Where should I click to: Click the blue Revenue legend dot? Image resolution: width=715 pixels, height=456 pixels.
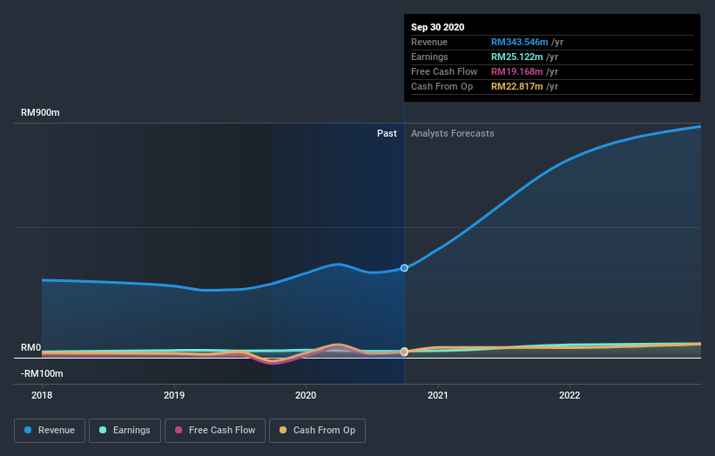tap(28, 430)
